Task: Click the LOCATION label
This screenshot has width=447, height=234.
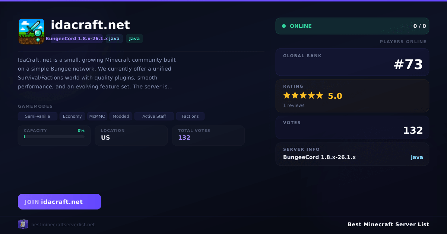Action: pyautogui.click(x=113, y=130)
